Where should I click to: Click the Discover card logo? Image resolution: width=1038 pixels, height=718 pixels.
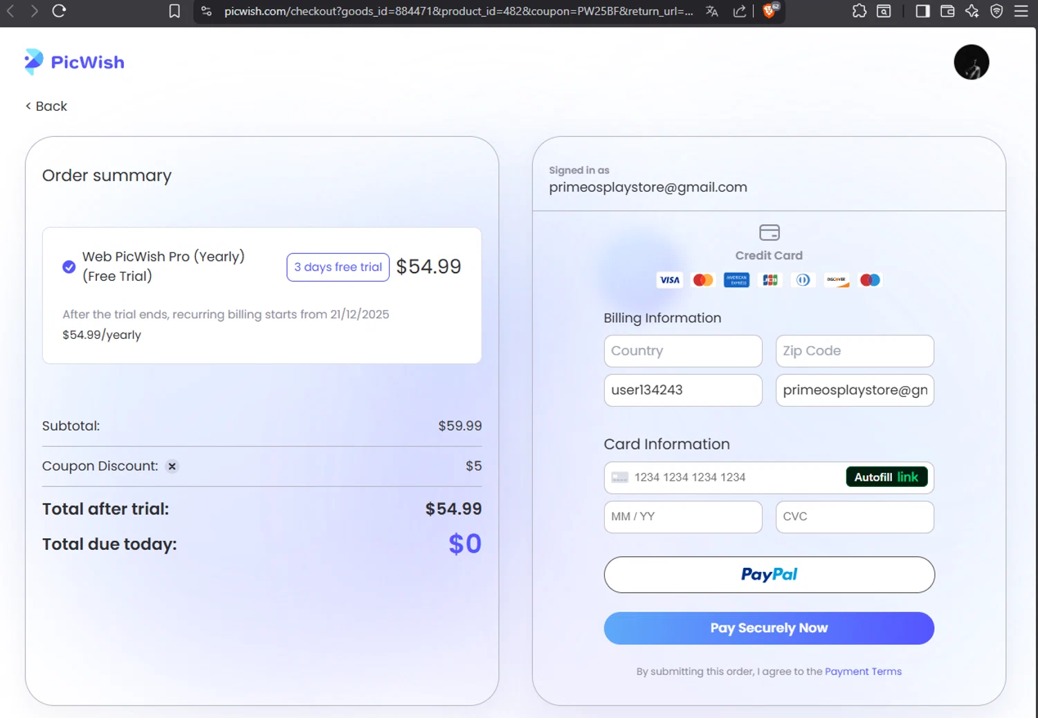(x=837, y=280)
